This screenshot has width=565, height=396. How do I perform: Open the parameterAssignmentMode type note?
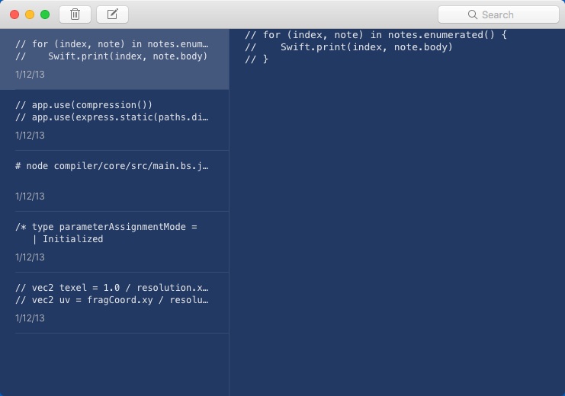pos(114,242)
